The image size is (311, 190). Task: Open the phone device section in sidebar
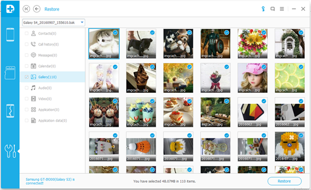coord(10,35)
